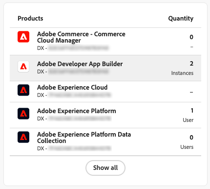Click the Adobe Commerce Cloud Manager product icon
Screen dimensions: 210x189
coord(23,37)
